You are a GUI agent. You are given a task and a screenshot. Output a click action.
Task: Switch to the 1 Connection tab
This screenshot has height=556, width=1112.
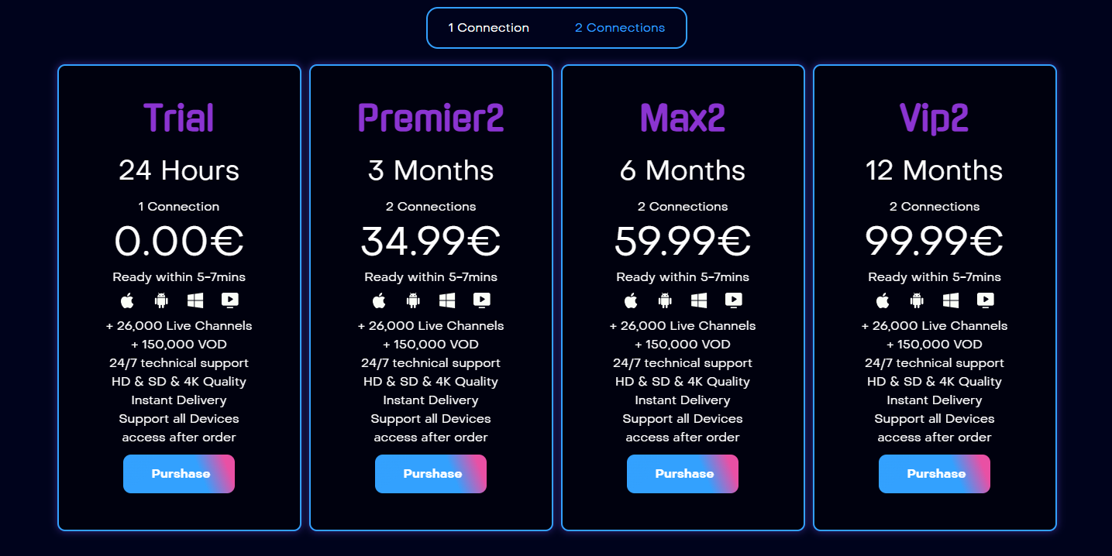pos(489,28)
